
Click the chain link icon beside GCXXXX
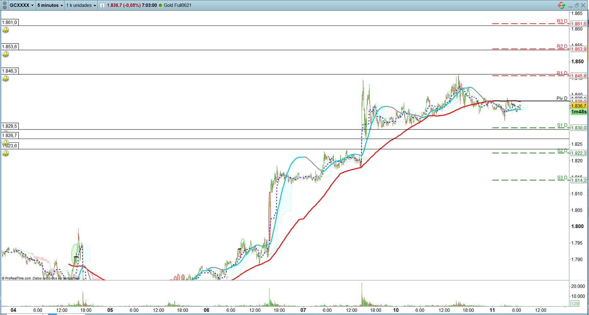[4, 5]
